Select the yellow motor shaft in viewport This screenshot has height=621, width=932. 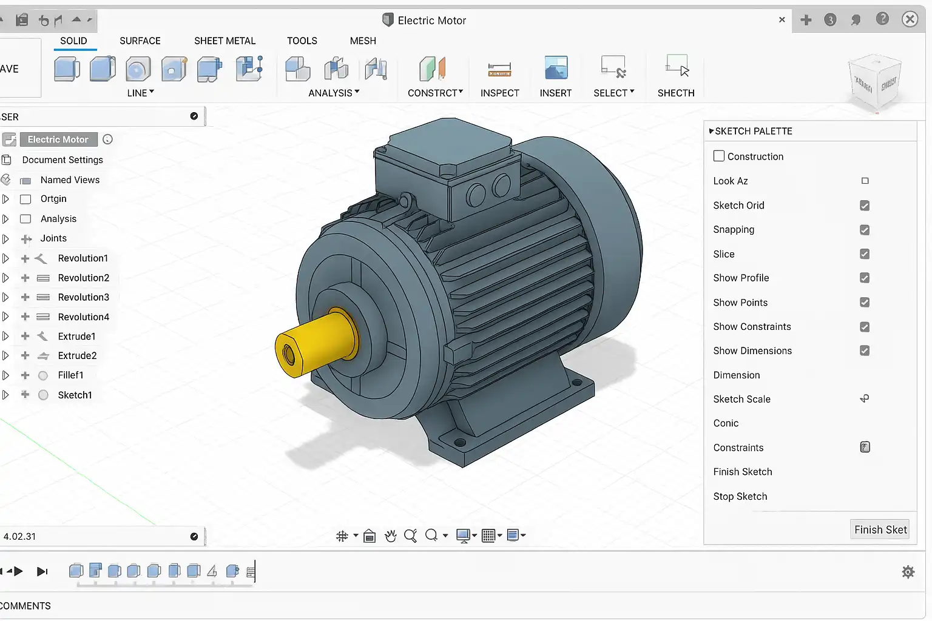tap(320, 343)
